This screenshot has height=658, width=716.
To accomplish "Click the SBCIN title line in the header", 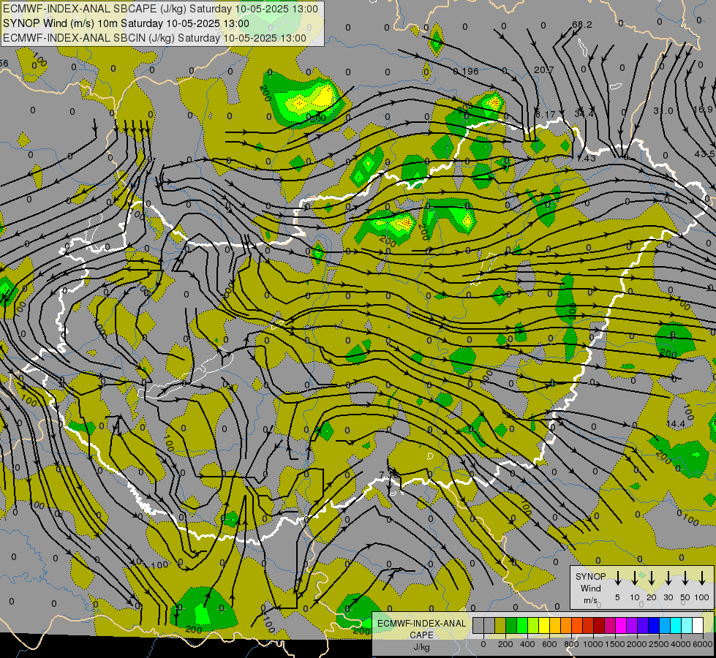I will 154,38.
